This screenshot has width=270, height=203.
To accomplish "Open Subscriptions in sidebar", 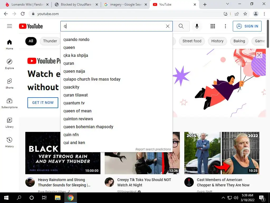I will (9, 103).
